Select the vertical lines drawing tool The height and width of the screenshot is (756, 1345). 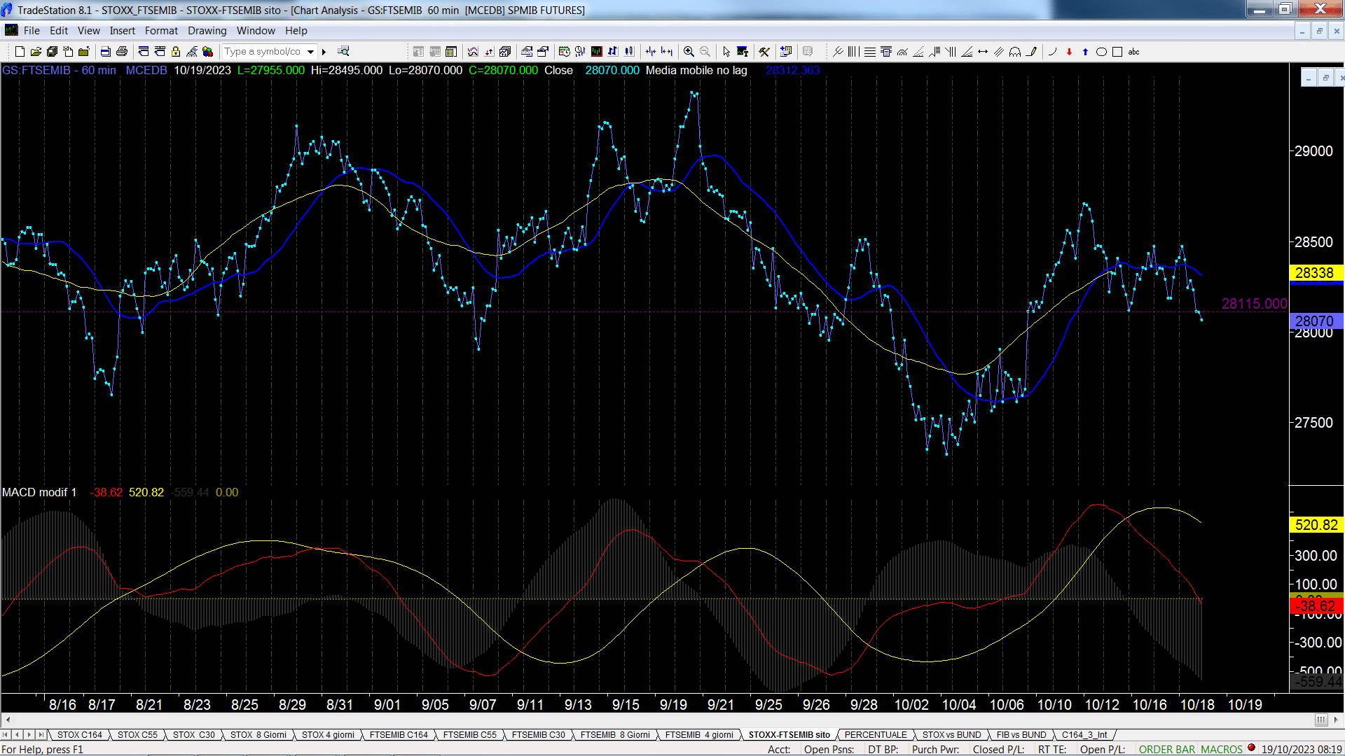pyautogui.click(x=853, y=52)
